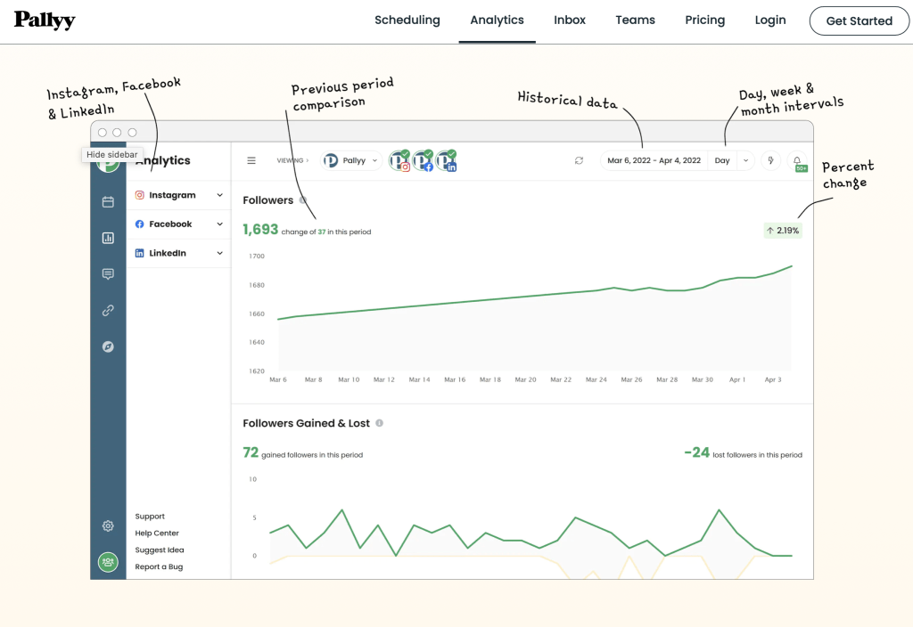Open settings via the gear icon
The image size is (913, 627).
point(108,525)
